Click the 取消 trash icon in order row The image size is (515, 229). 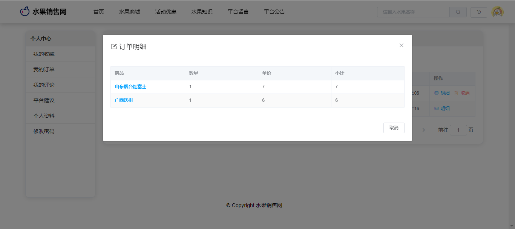(x=456, y=93)
